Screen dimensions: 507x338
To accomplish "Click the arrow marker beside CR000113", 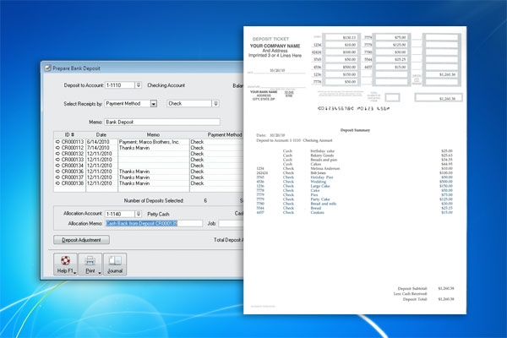I will pos(58,142).
